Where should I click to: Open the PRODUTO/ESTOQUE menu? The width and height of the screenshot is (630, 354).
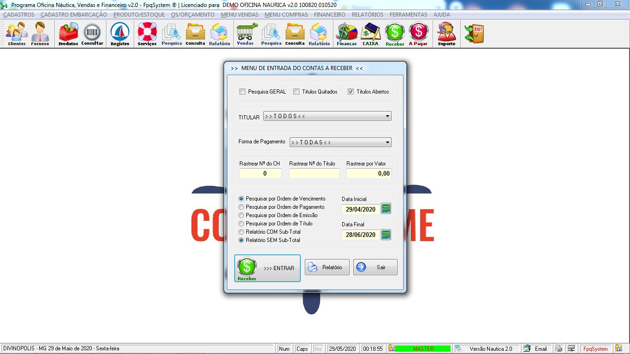pyautogui.click(x=139, y=15)
